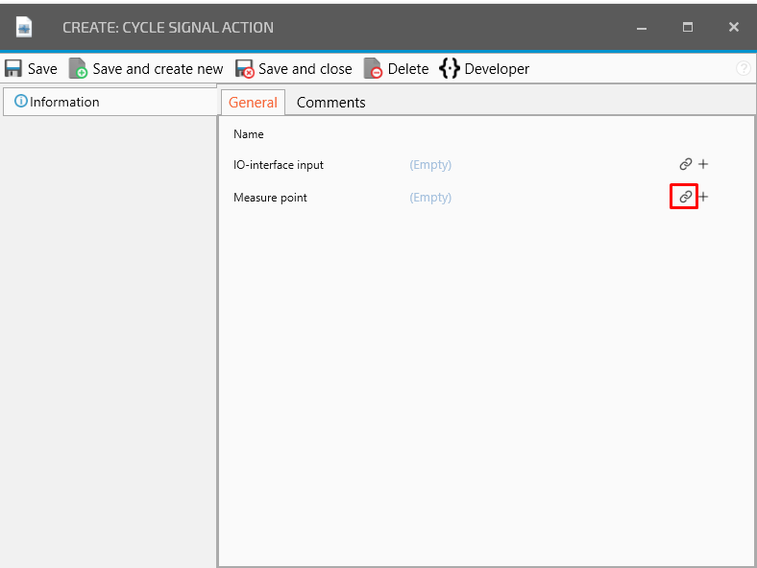Choose Save and create new
The width and height of the screenshot is (757, 568).
pyautogui.click(x=146, y=69)
